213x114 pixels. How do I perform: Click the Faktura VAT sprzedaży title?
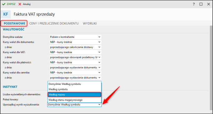click(x=34, y=14)
